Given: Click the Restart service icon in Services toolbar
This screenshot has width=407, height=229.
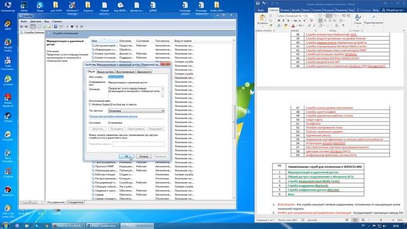Looking at the screenshot, I should click(x=82, y=27).
